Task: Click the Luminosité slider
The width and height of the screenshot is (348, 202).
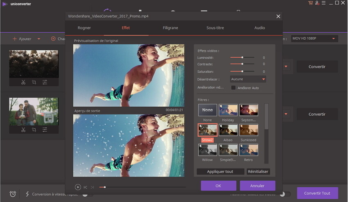Action: [242, 58]
